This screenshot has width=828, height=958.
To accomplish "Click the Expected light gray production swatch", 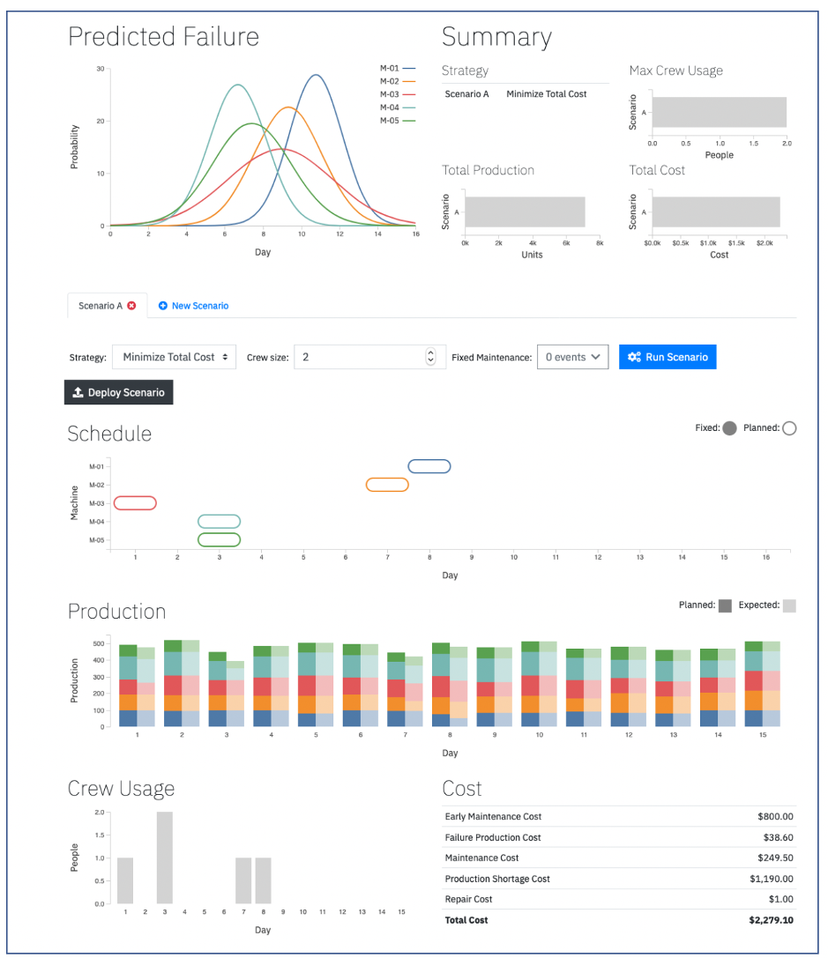I will [x=789, y=605].
